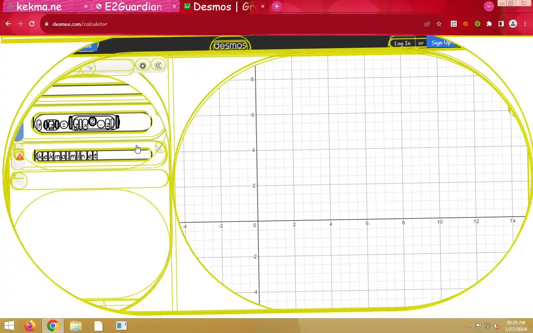The height and width of the screenshot is (333, 533).
Task: Click the partially hidden blue Save button
Action: point(87,46)
